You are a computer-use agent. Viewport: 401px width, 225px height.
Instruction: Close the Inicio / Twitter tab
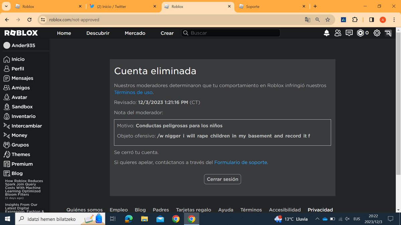point(154,6)
